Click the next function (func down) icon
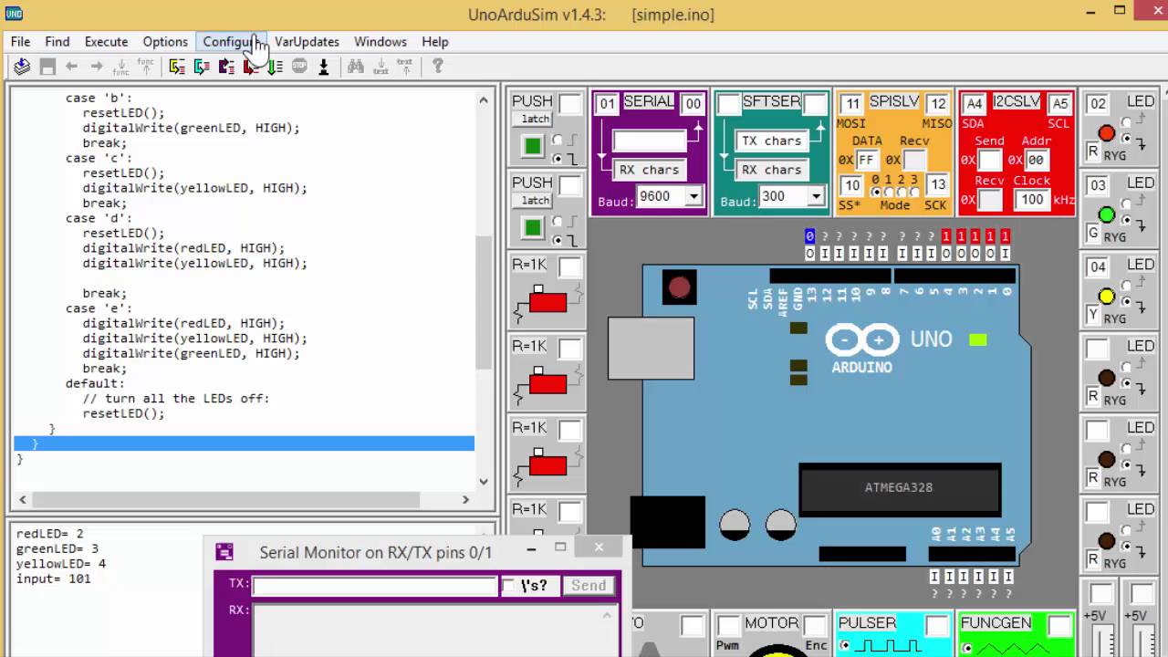 click(120, 67)
